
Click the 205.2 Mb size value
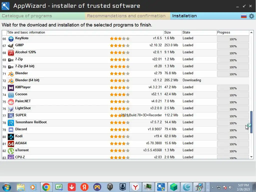171,80
